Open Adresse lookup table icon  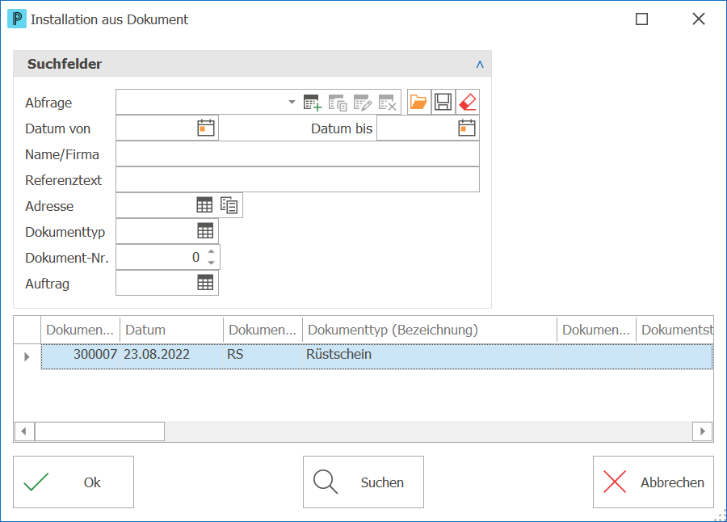204,205
